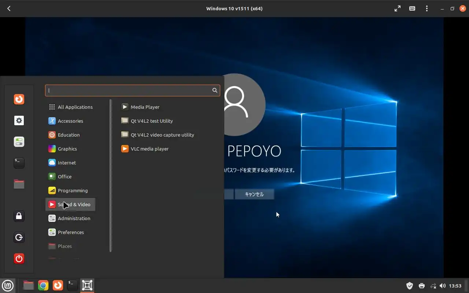Click the PEPOYO user name text

click(x=254, y=151)
